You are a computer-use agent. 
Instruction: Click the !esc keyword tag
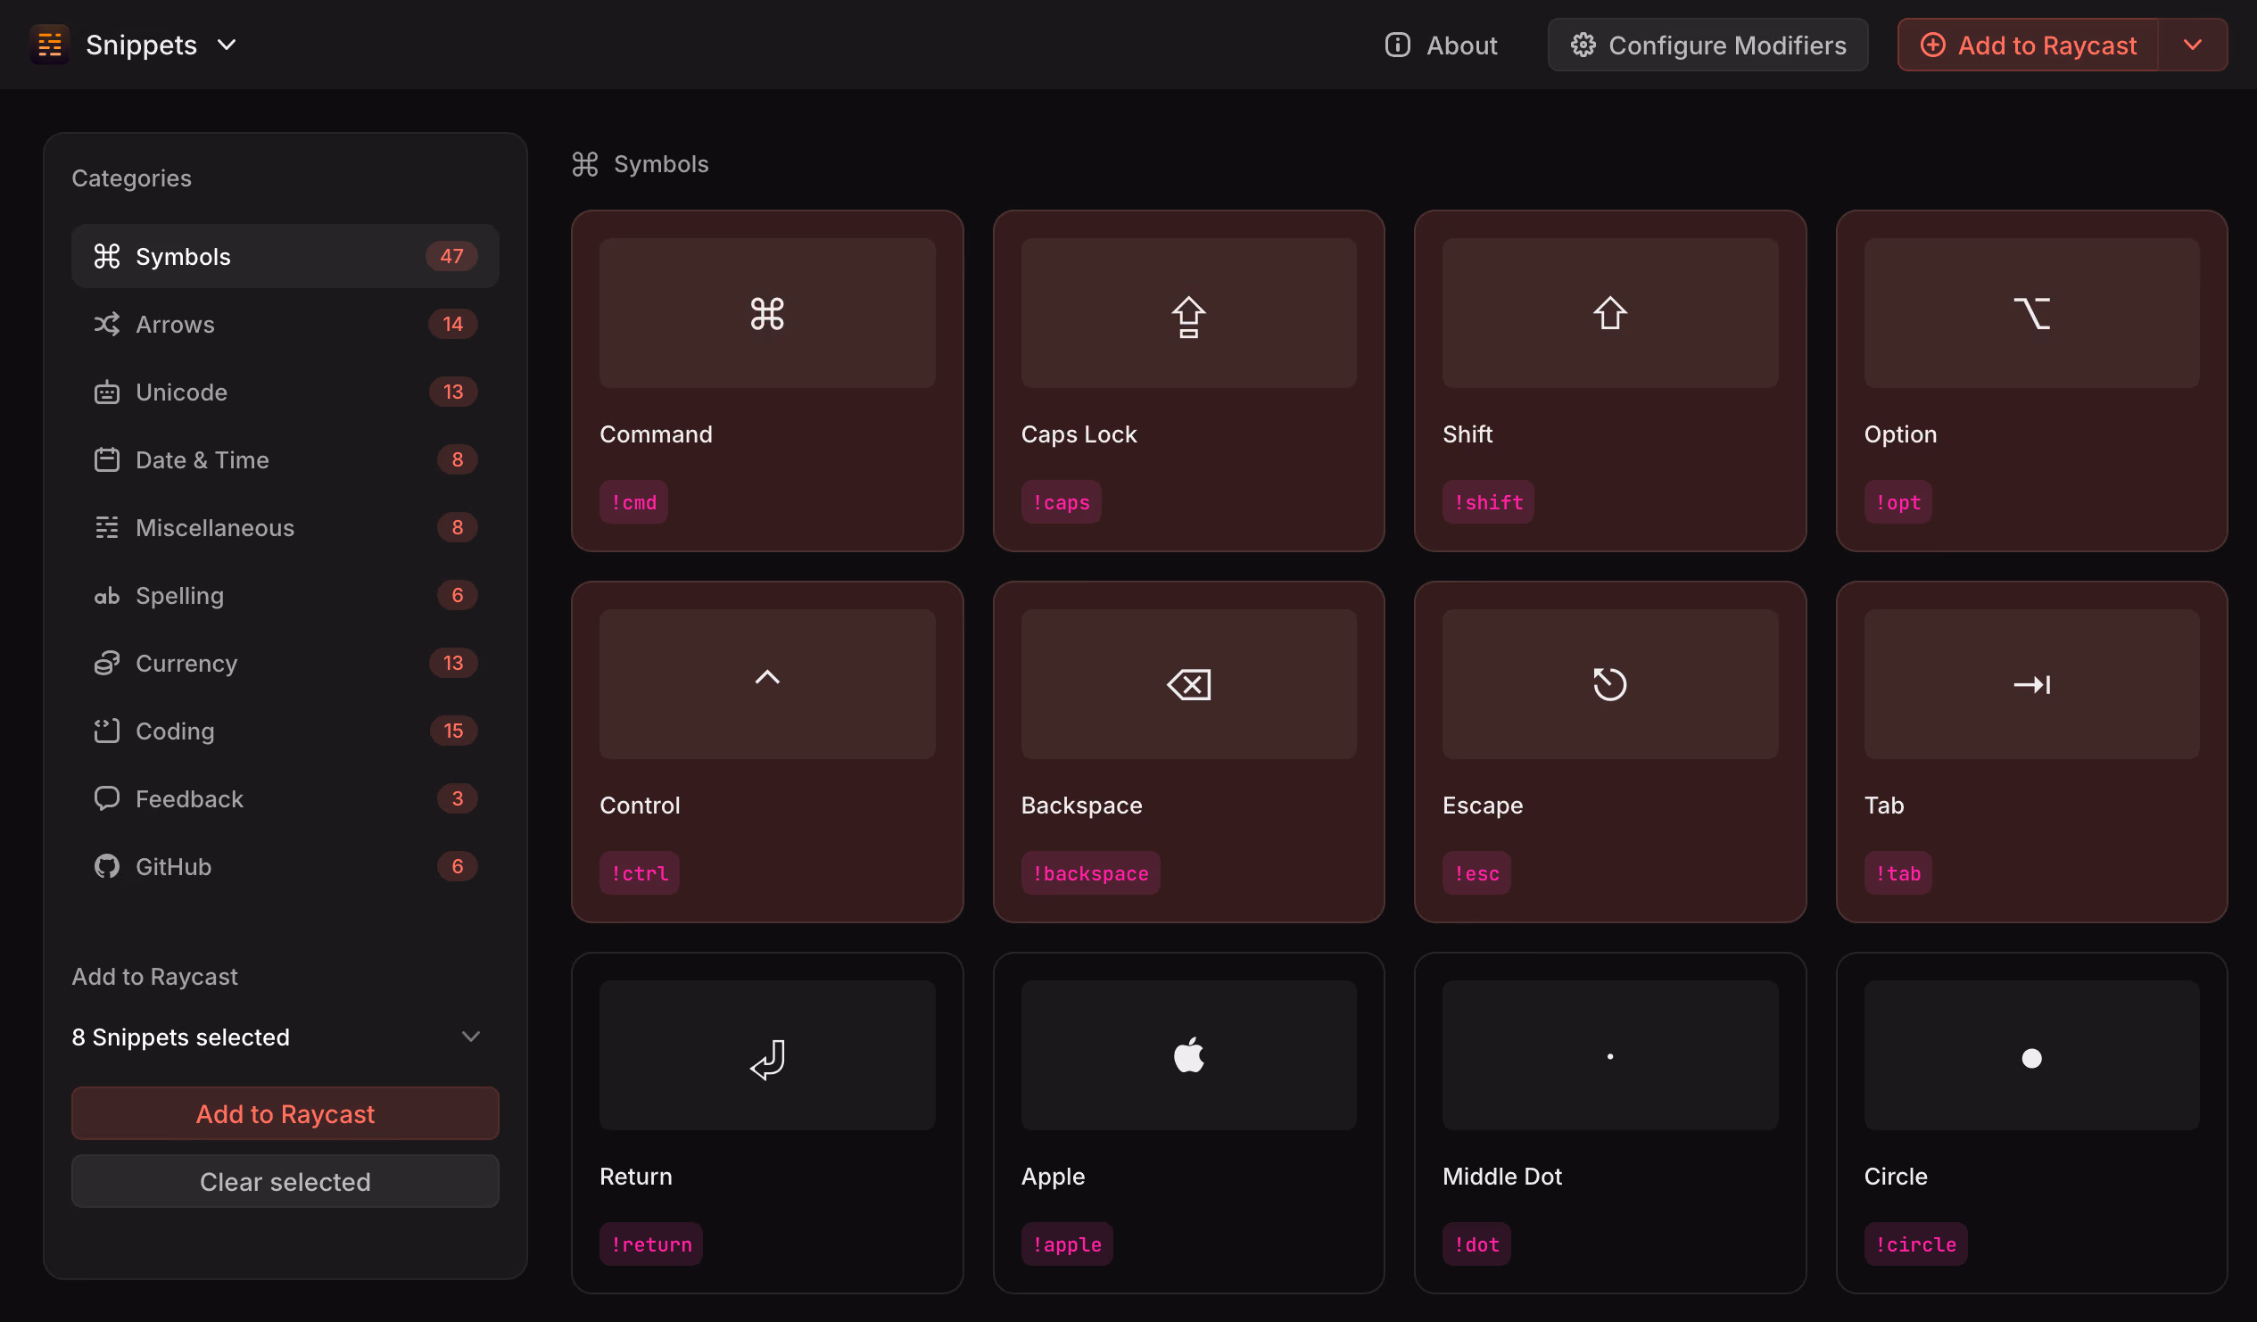(1476, 873)
